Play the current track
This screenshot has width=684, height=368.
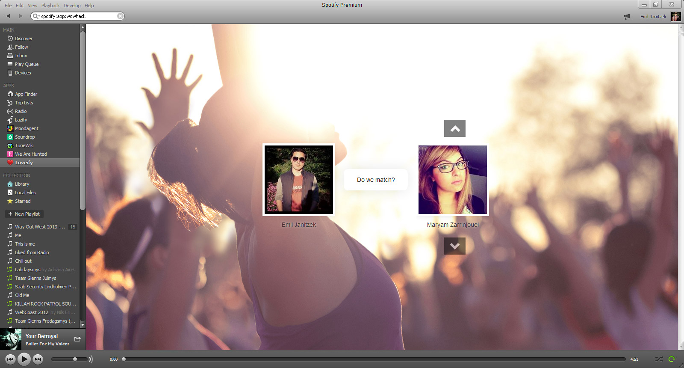click(x=24, y=359)
